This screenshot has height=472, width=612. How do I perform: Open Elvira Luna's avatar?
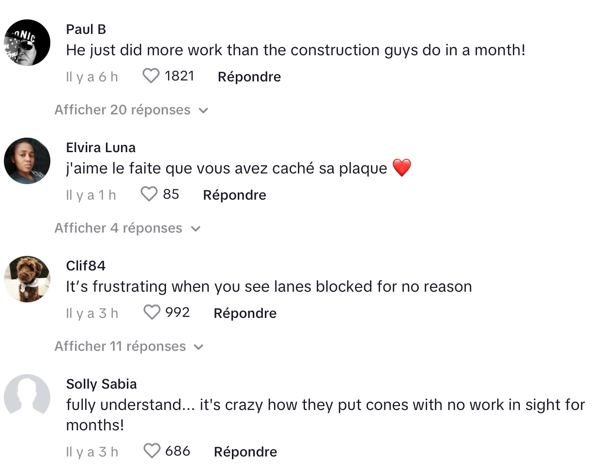click(27, 161)
